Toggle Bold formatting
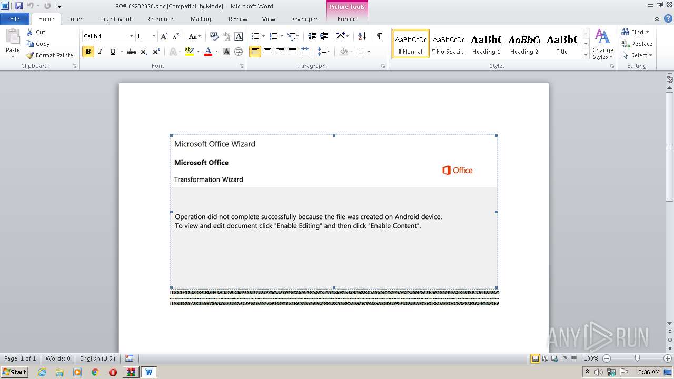This screenshot has height=379, width=674. (x=88, y=52)
